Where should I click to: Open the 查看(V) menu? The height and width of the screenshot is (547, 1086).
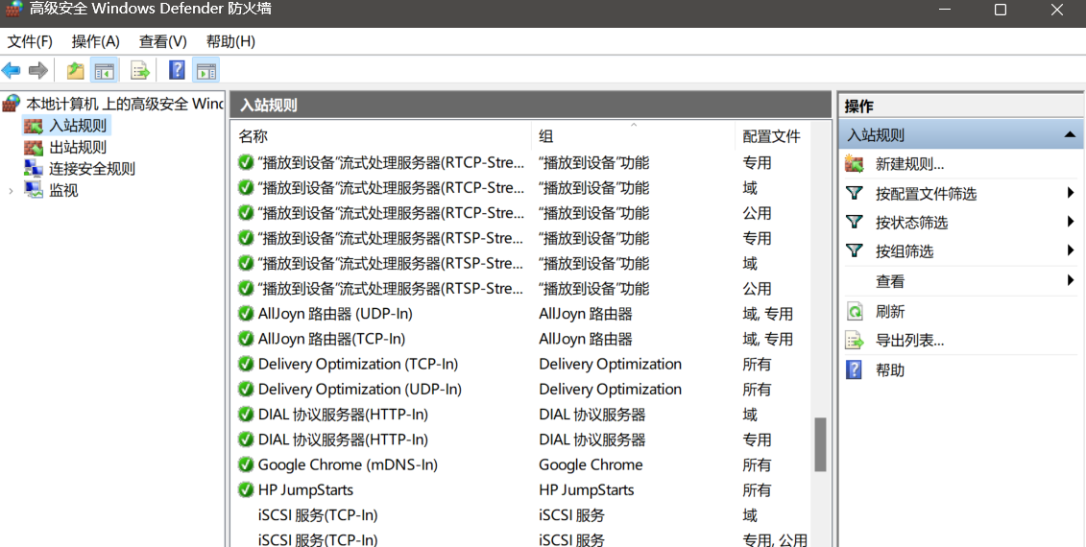163,41
